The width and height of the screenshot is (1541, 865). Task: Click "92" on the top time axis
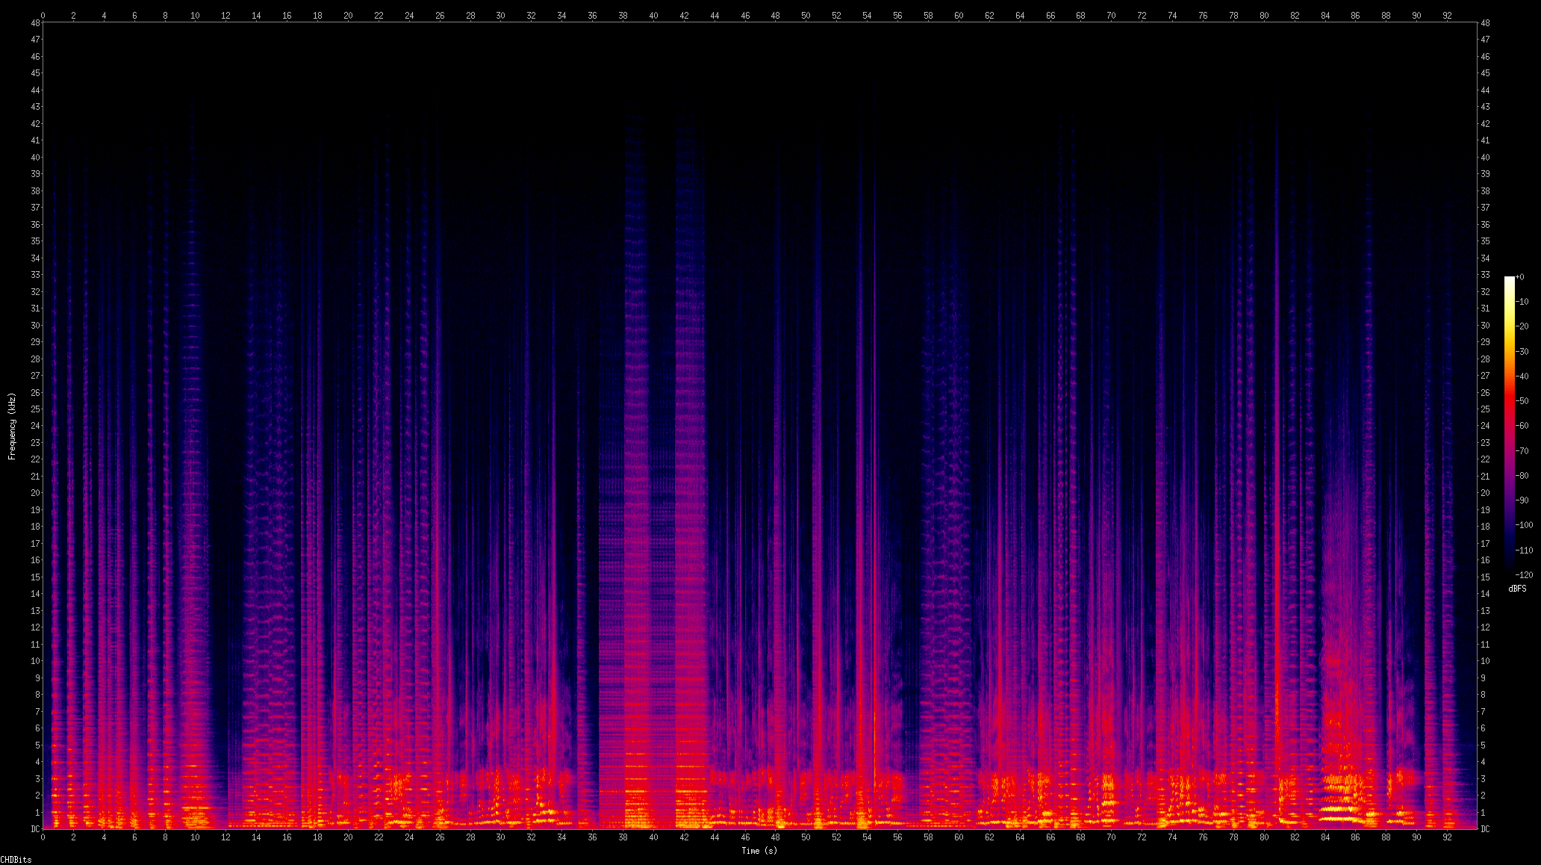[x=1447, y=15]
